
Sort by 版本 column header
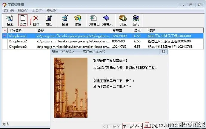140,31
